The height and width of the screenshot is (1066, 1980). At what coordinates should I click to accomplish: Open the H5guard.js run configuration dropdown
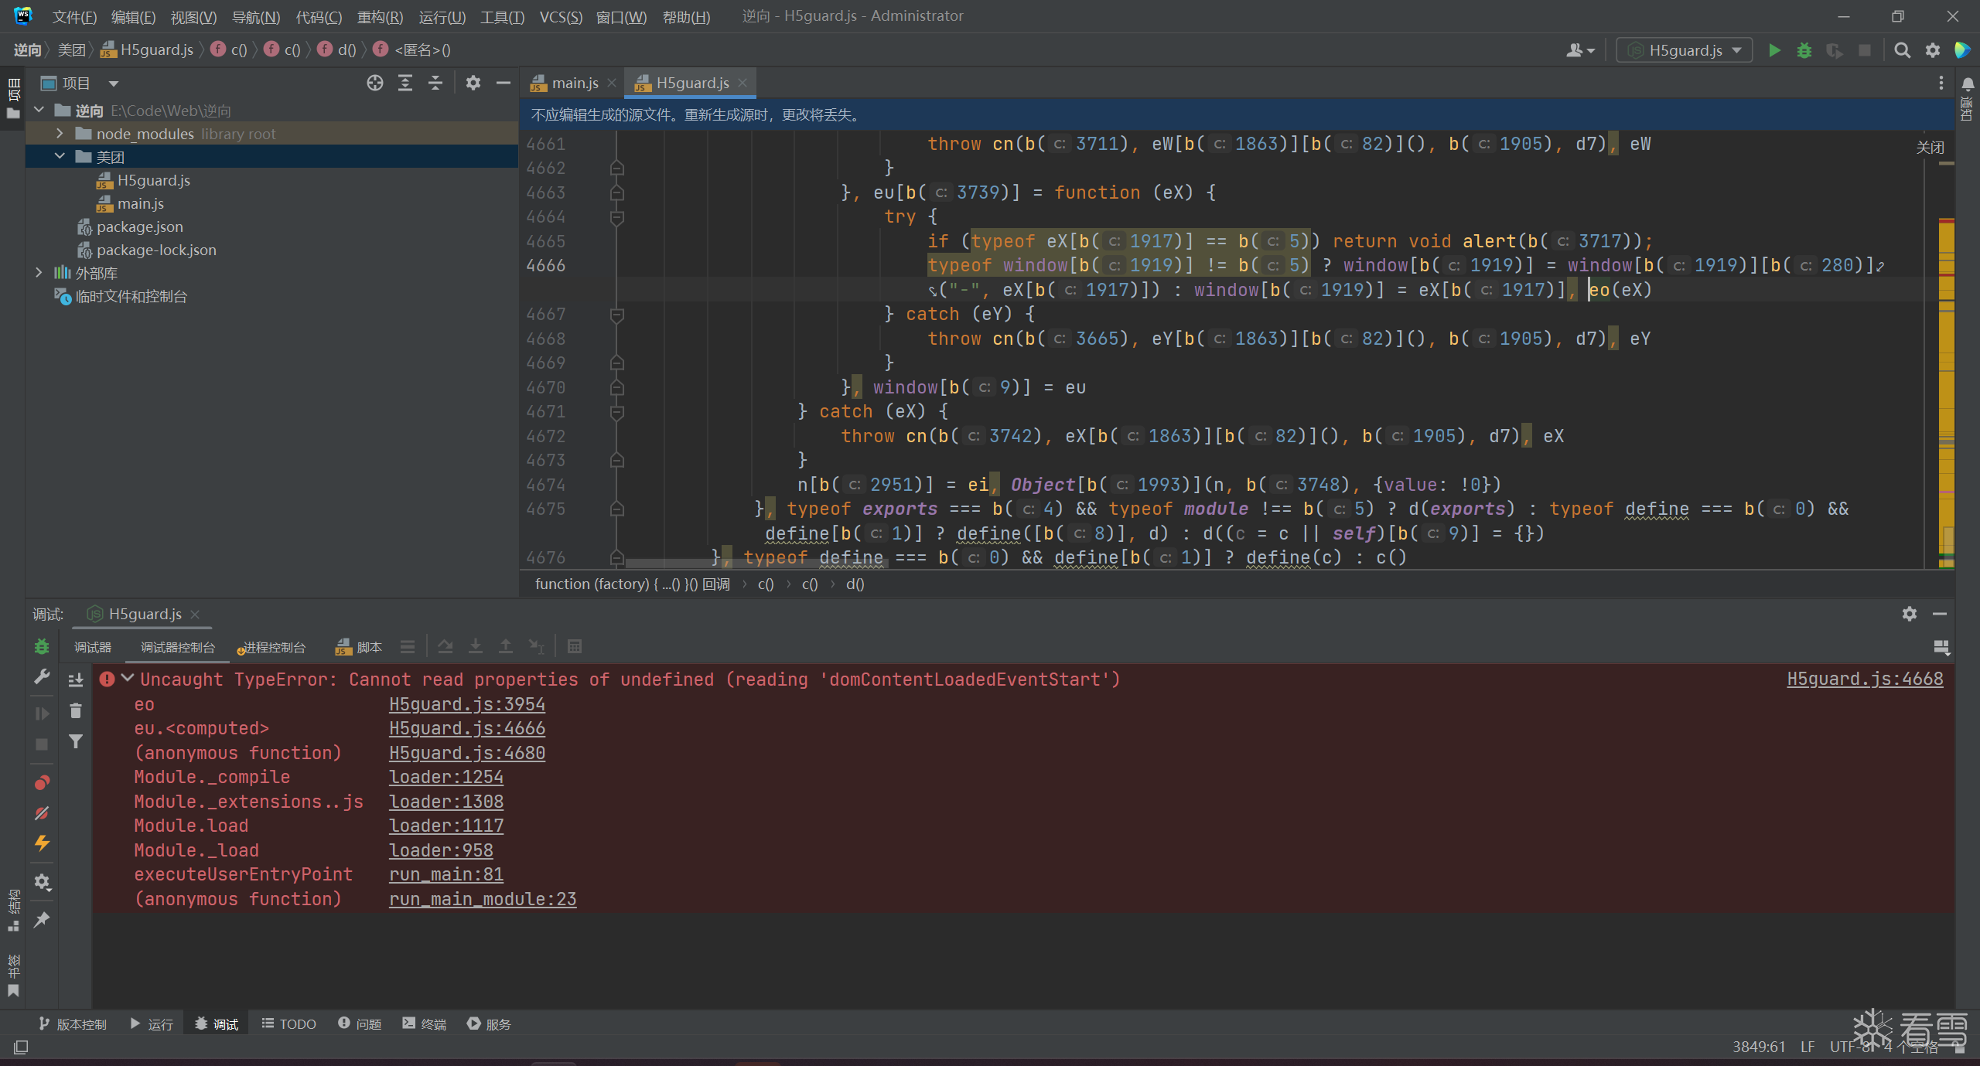[1686, 50]
